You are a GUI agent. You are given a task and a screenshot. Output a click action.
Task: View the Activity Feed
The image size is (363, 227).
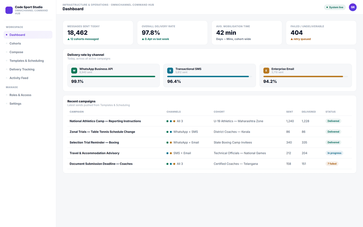[x=28, y=78]
